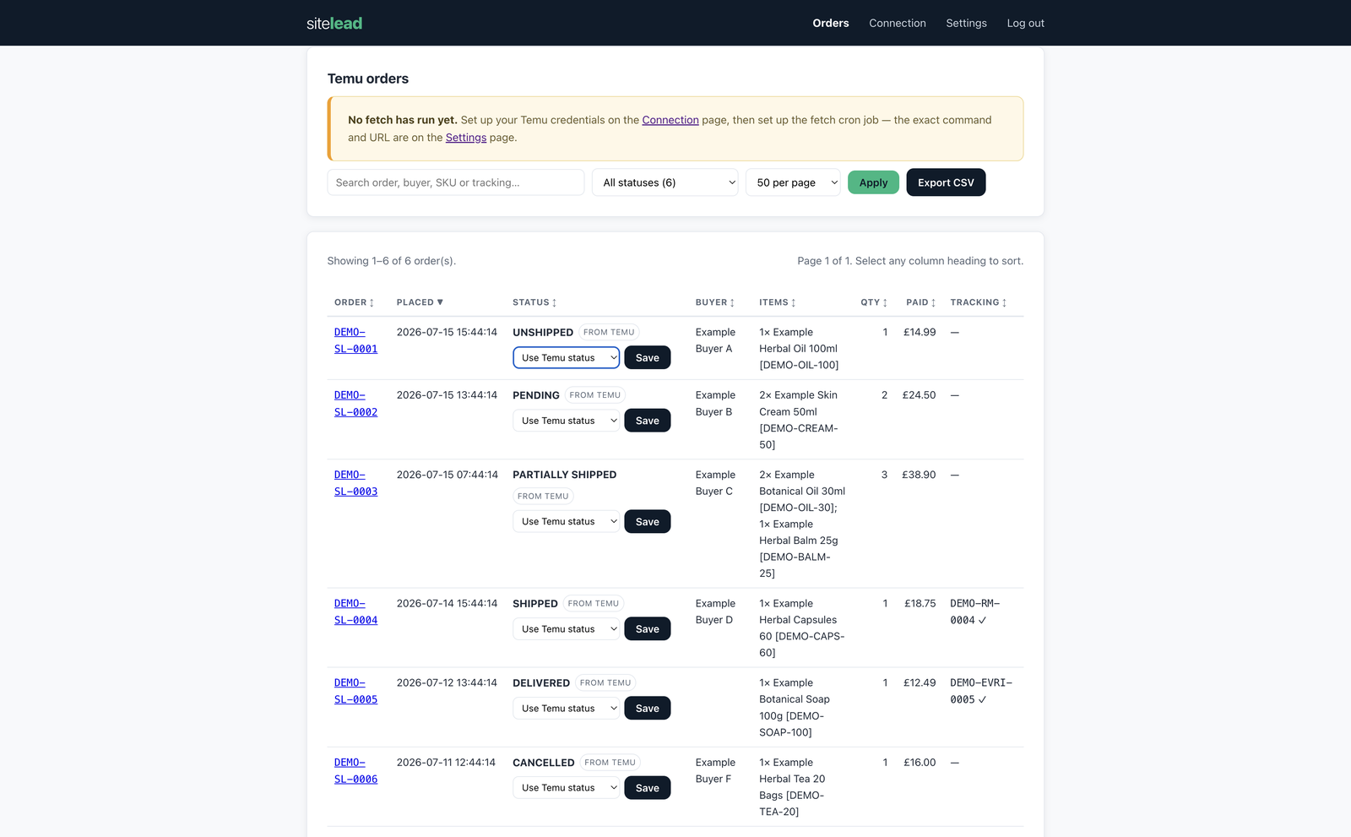The height and width of the screenshot is (837, 1351).
Task: Open status dropdown for the CANCELLED order
Action: click(x=567, y=788)
